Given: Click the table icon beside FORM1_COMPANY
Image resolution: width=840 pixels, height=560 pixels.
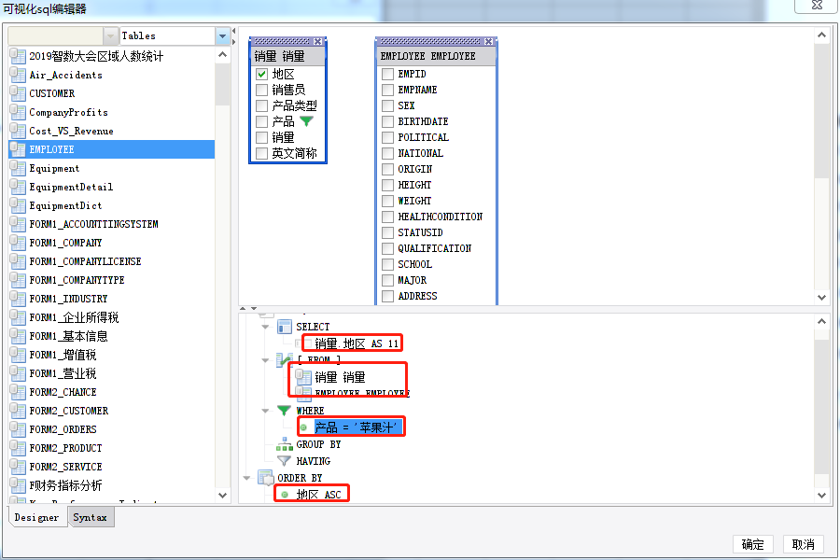Looking at the screenshot, I should click(18, 243).
